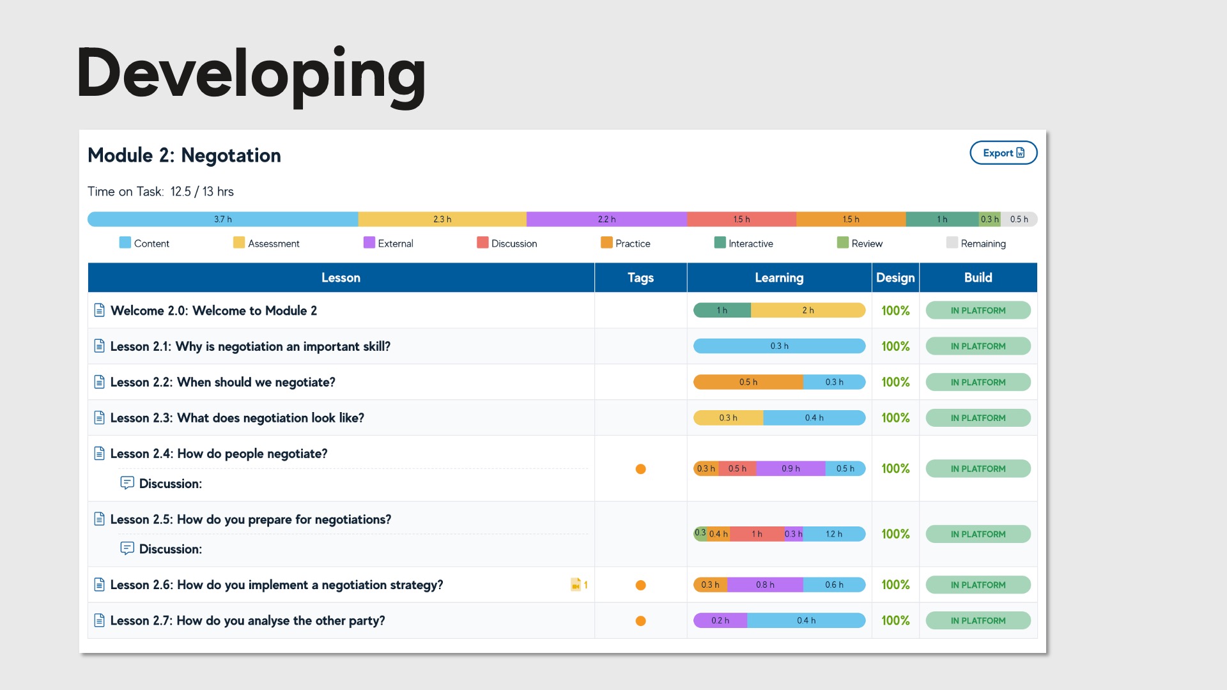
Task: Click discussion bubble icon under Lesson 2.4
Action: (x=127, y=483)
